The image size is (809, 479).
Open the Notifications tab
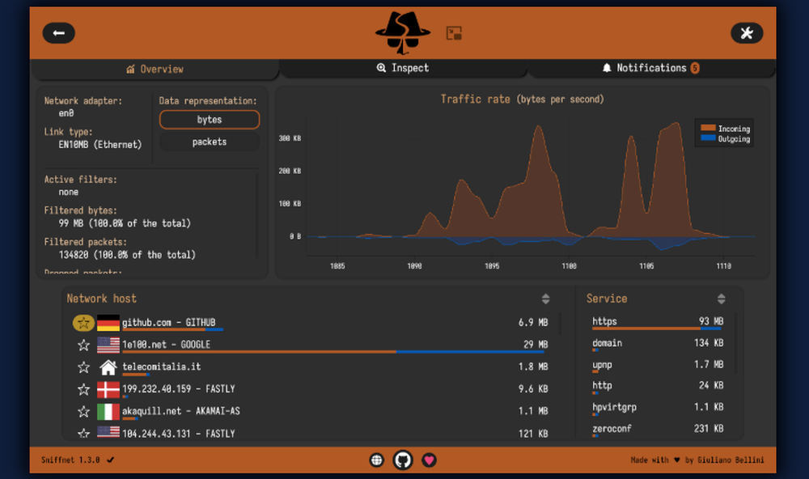[651, 68]
